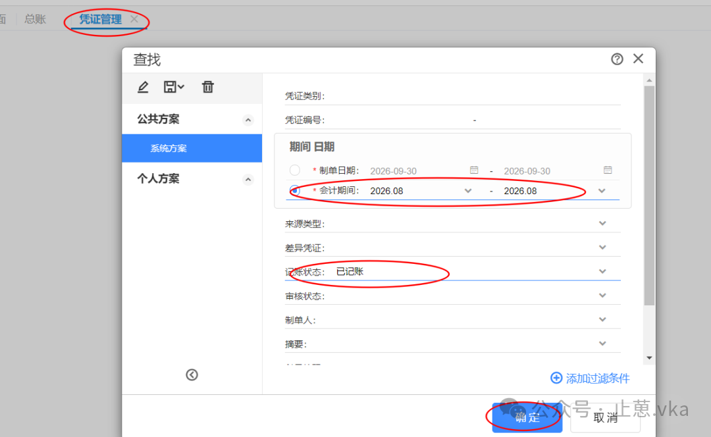Open the starting 会计期间 dropdown
This screenshot has height=437, width=711.
click(x=468, y=191)
